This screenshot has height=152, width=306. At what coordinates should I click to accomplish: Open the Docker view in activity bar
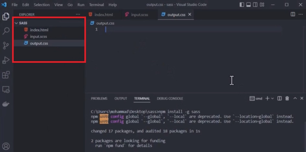[x=6, y=104]
